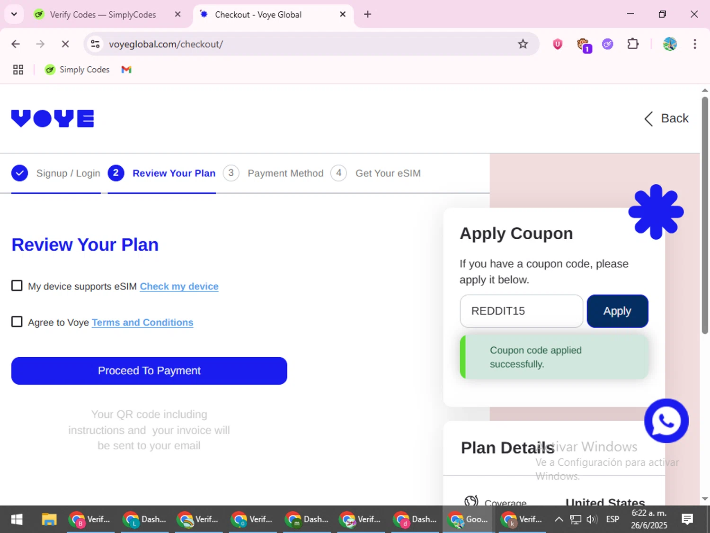Open the Windows notification center icon
This screenshot has width=710, height=533.
(x=687, y=519)
